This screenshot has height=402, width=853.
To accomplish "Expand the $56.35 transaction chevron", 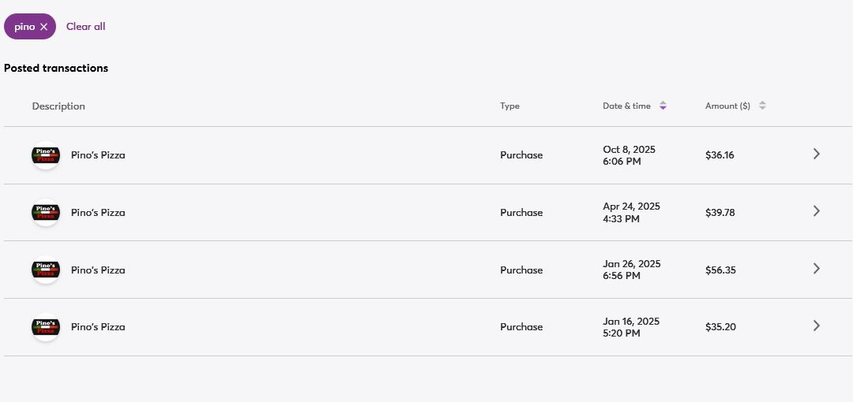I will click(x=817, y=269).
